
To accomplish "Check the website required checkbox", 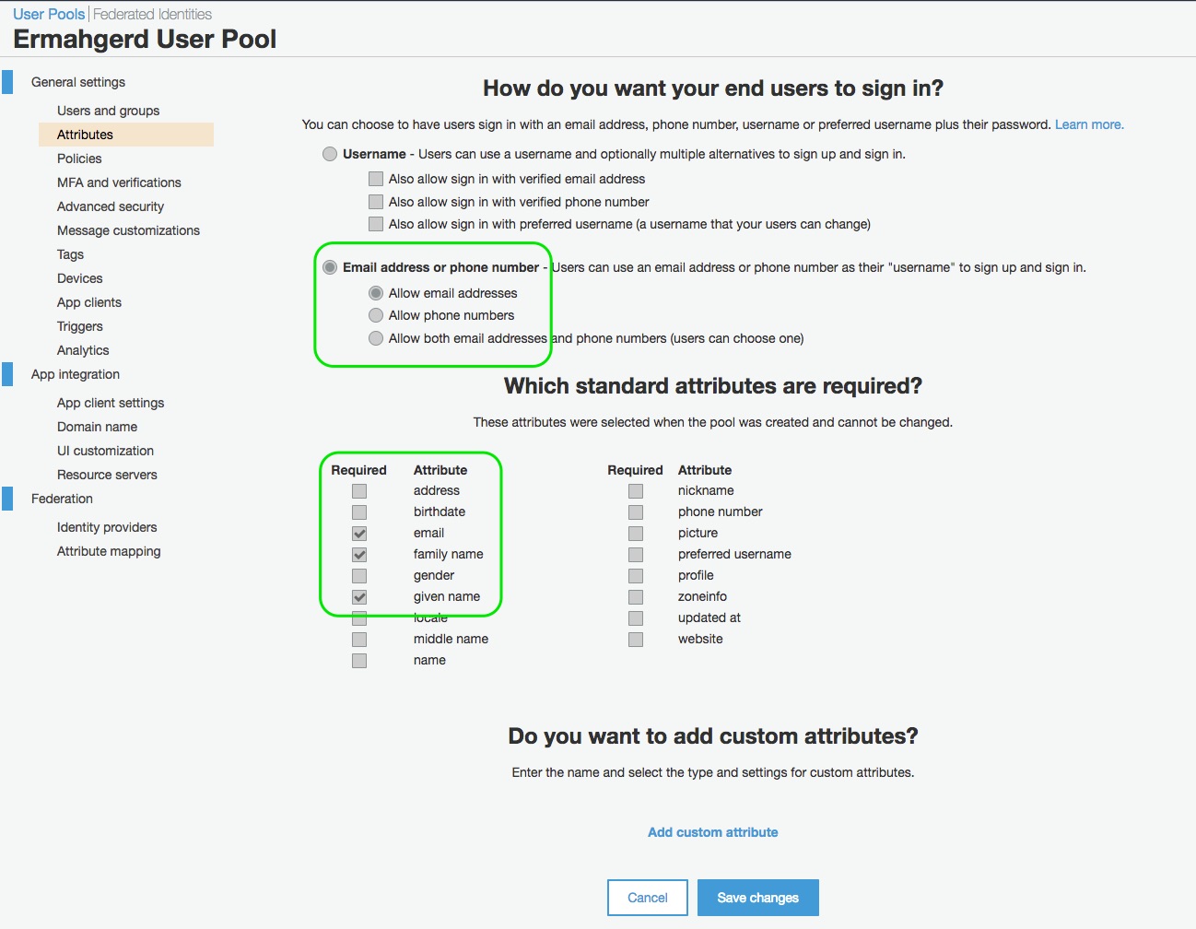I will (x=636, y=640).
